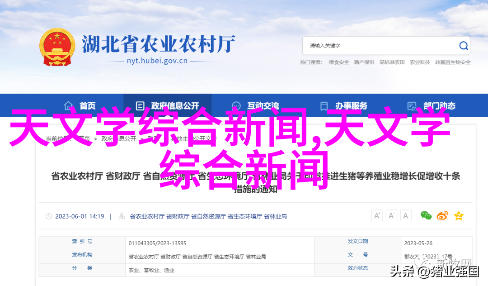The height and width of the screenshot is (286, 488).
Task: Select hot search link 高标准农田
Action: coord(392,62)
